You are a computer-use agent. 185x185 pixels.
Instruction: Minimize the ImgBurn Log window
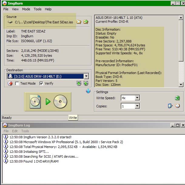(173, 125)
